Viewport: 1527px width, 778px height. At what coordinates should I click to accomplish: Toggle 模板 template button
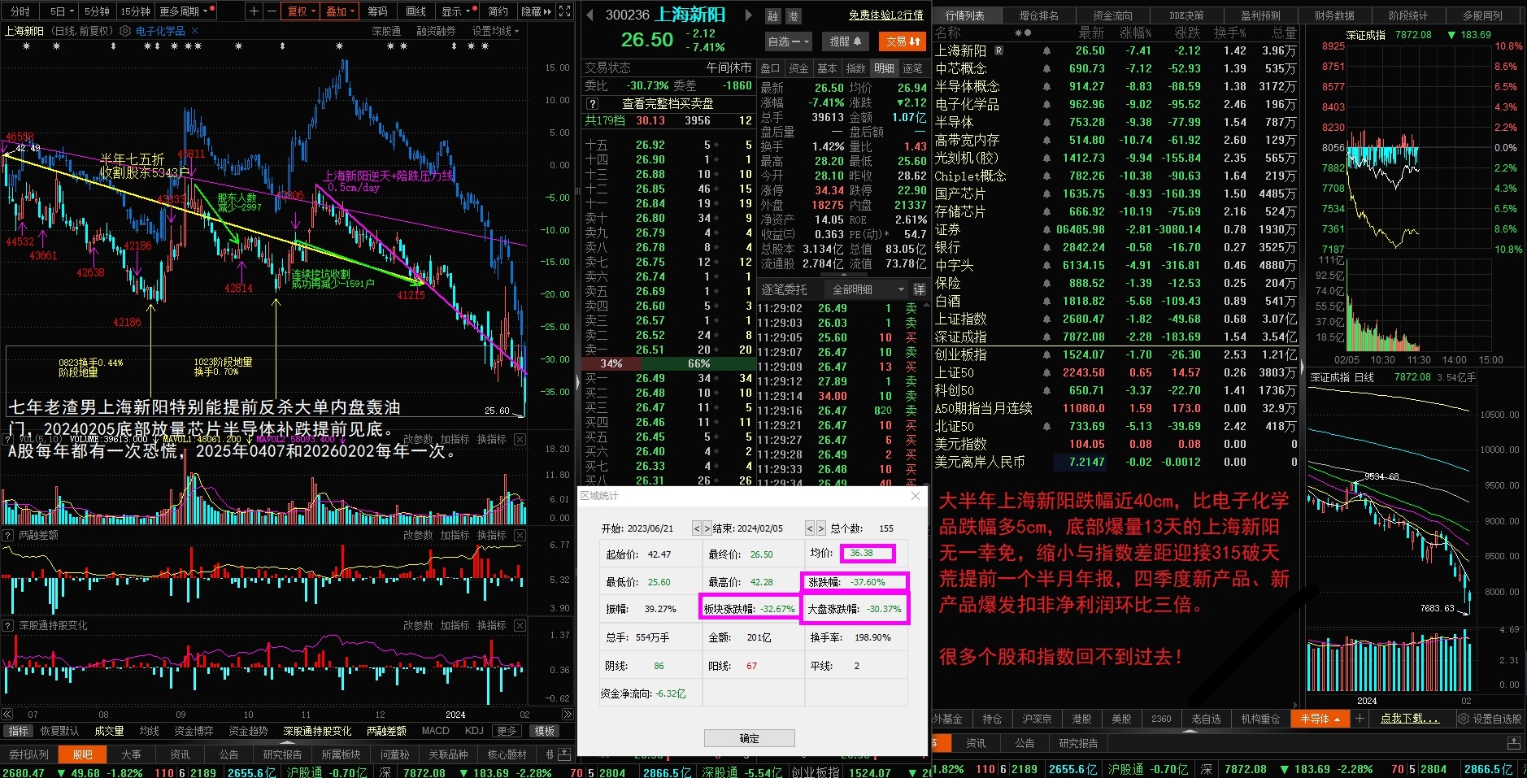point(545,731)
